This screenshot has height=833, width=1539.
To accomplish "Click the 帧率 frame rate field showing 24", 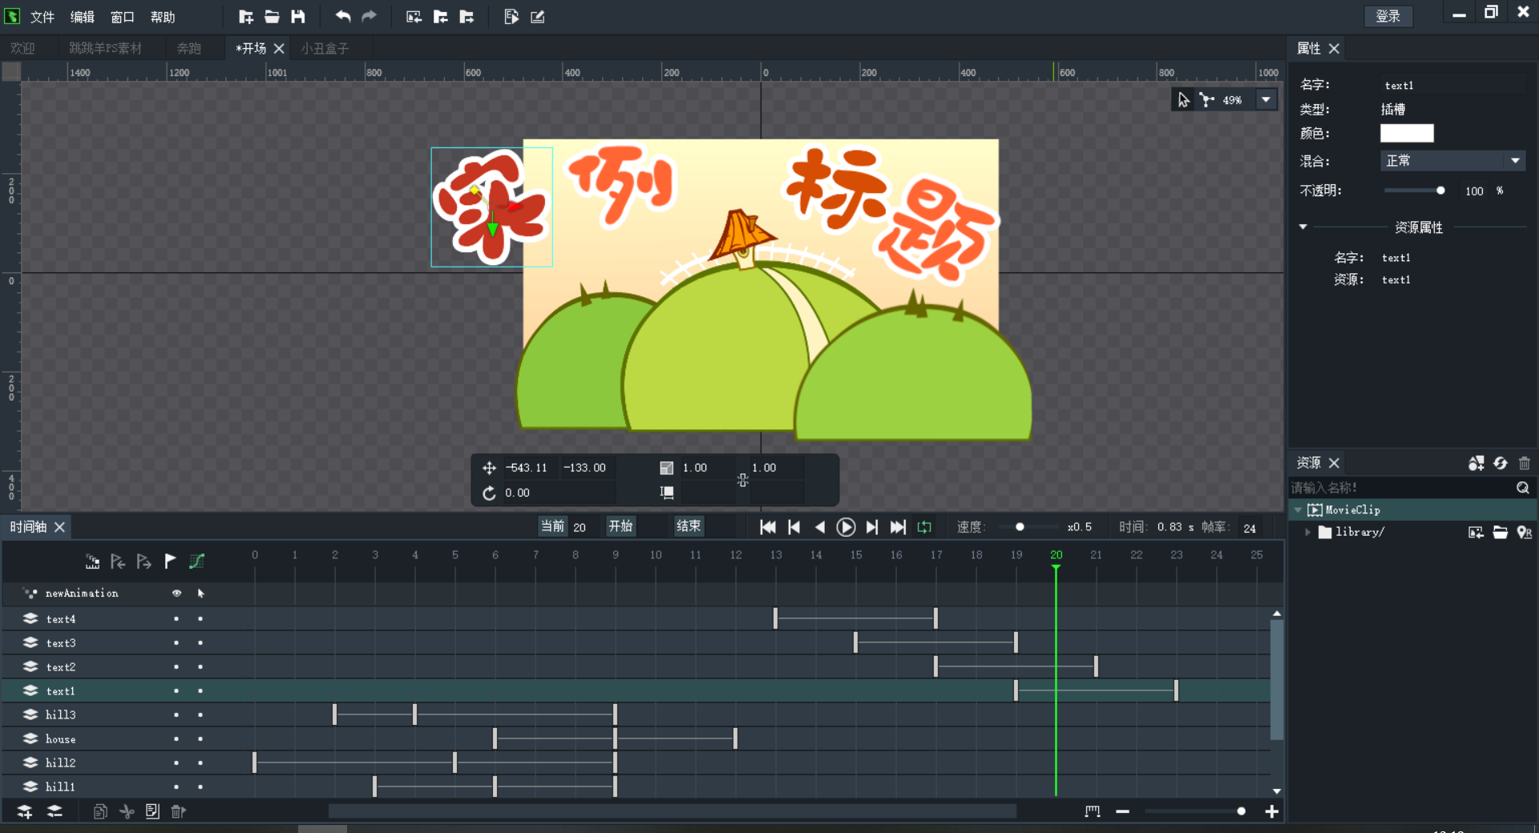I will coord(1250,528).
